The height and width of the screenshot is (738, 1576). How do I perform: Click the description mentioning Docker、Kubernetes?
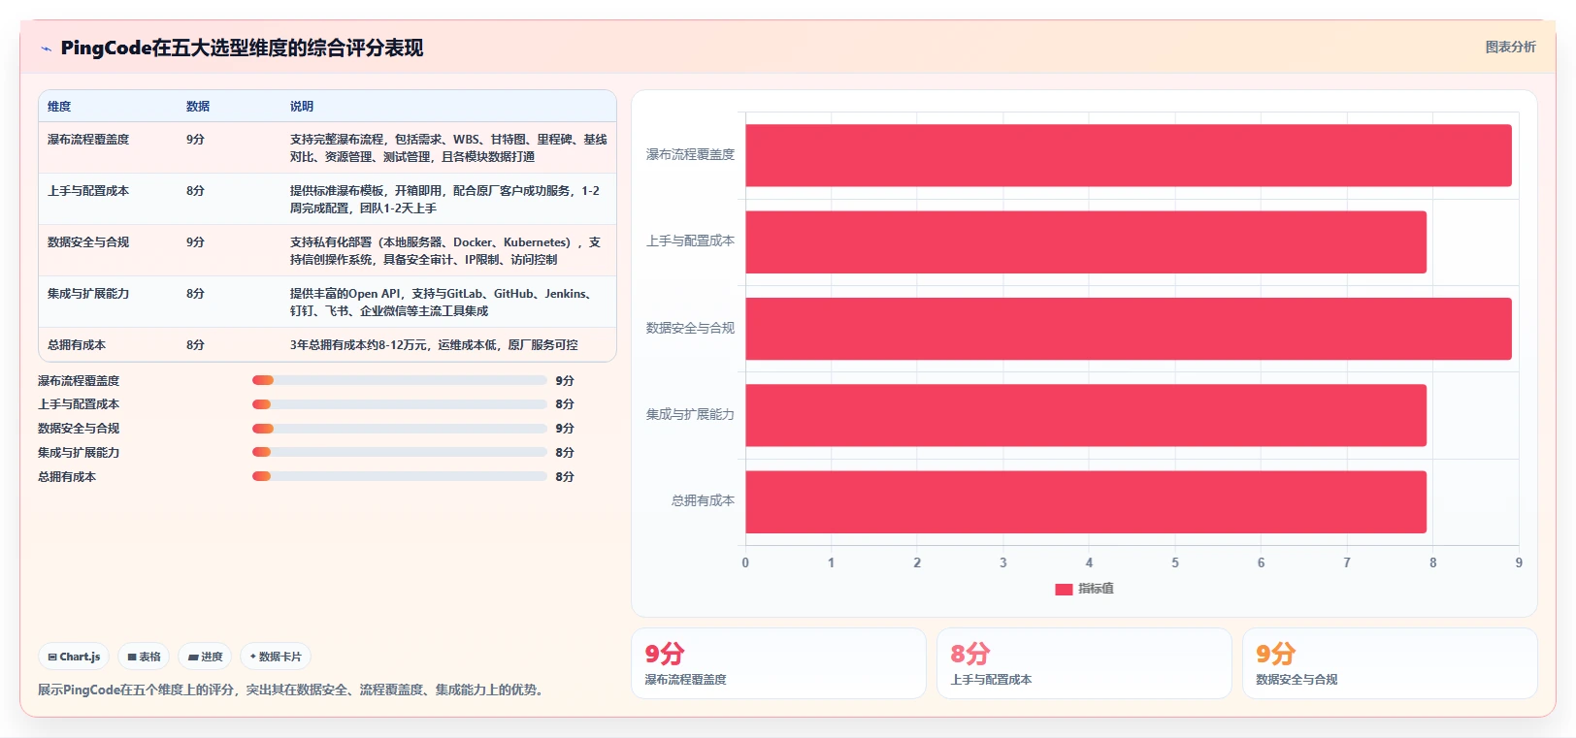[x=445, y=251]
